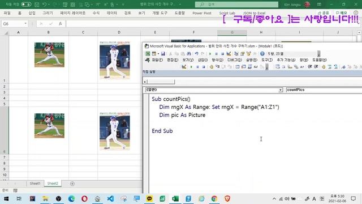Screen dimensions: 362x204
Task: Click the Indent icon in Edit toolbar
Action: click(x=310, y=67)
